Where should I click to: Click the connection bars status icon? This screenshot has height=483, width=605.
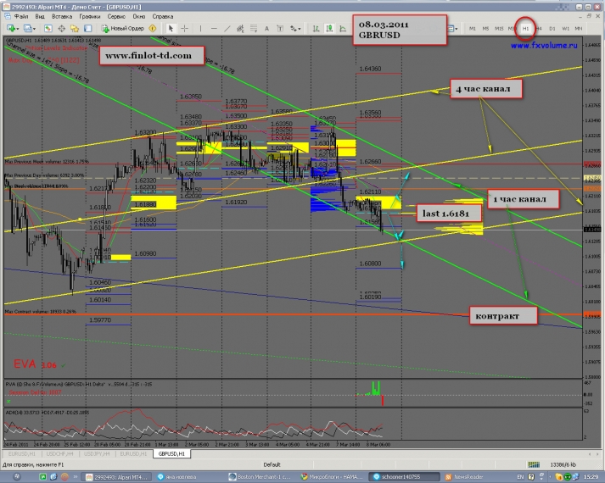[x=534, y=464]
